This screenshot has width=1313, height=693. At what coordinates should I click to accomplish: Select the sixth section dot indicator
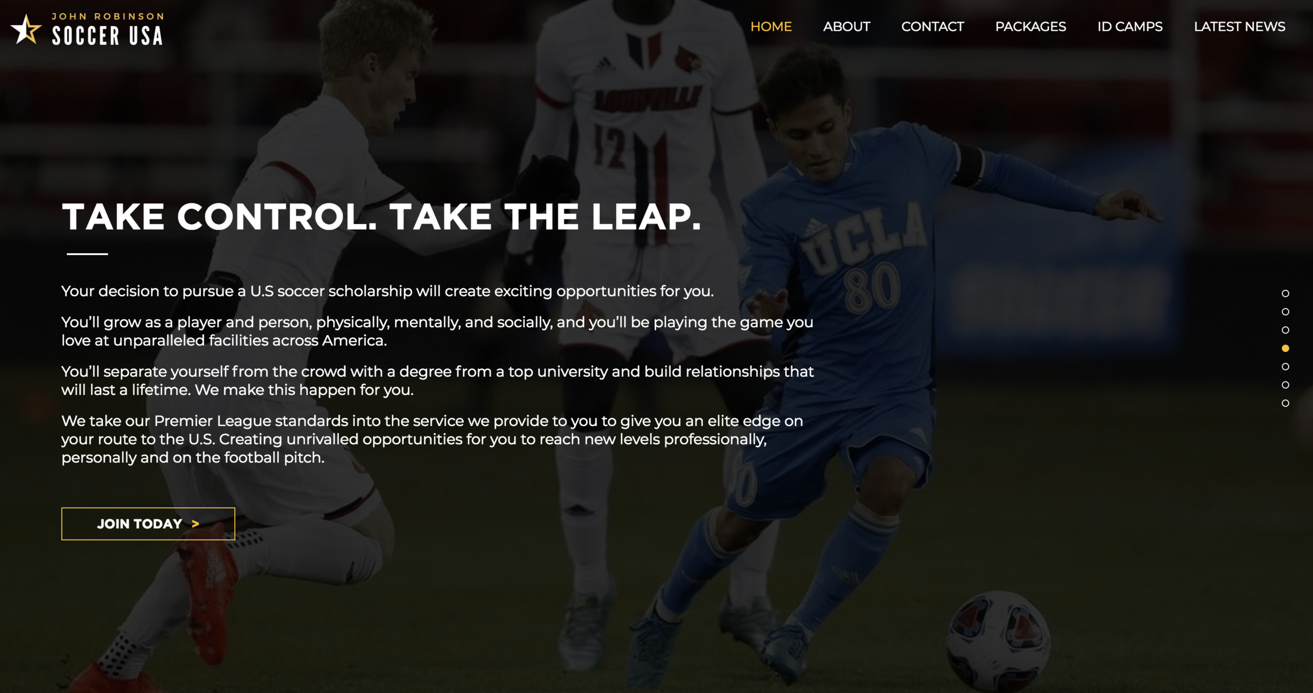pyautogui.click(x=1285, y=385)
